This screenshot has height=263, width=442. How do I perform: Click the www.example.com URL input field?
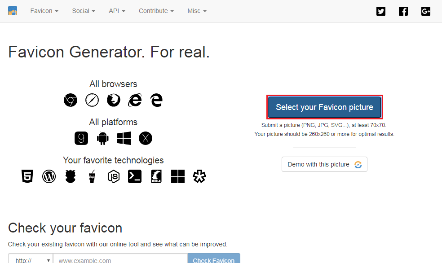tap(120, 260)
